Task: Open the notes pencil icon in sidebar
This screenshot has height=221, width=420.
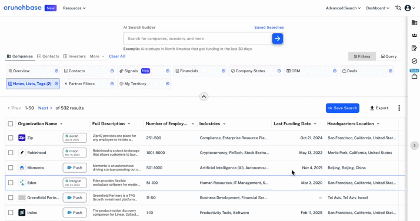Action: [414, 48]
